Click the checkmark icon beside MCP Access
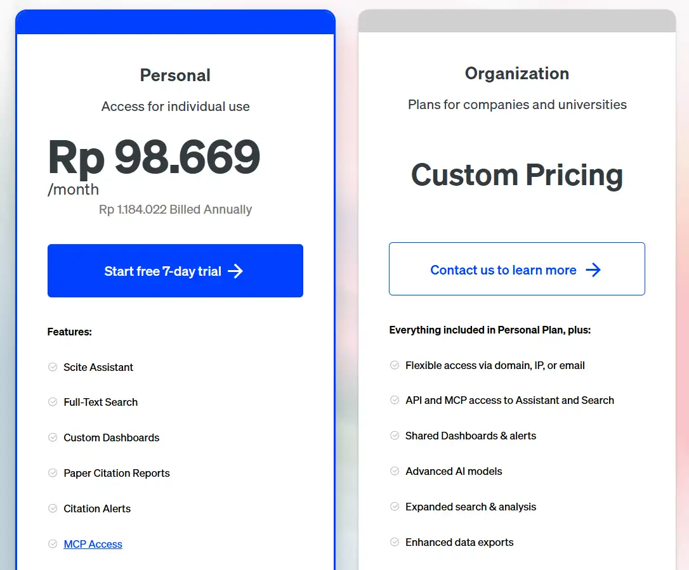 [x=53, y=544]
